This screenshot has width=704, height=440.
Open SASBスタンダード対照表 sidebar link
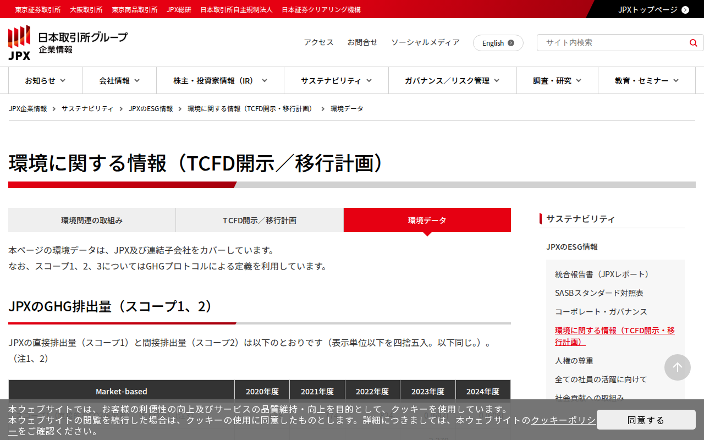(x=599, y=293)
